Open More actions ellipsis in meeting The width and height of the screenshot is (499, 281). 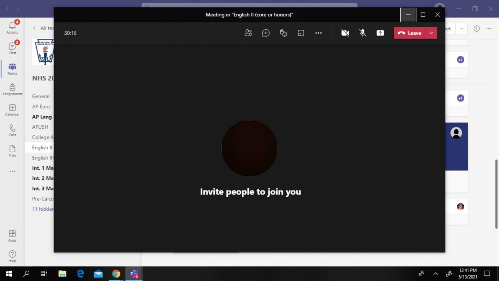click(x=319, y=33)
